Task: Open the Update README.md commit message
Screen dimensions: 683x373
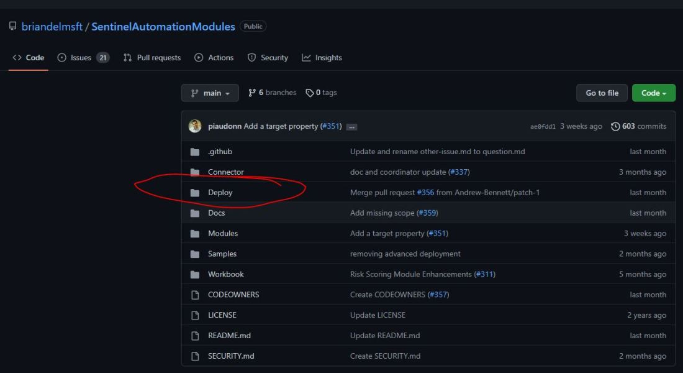Action: (385, 336)
